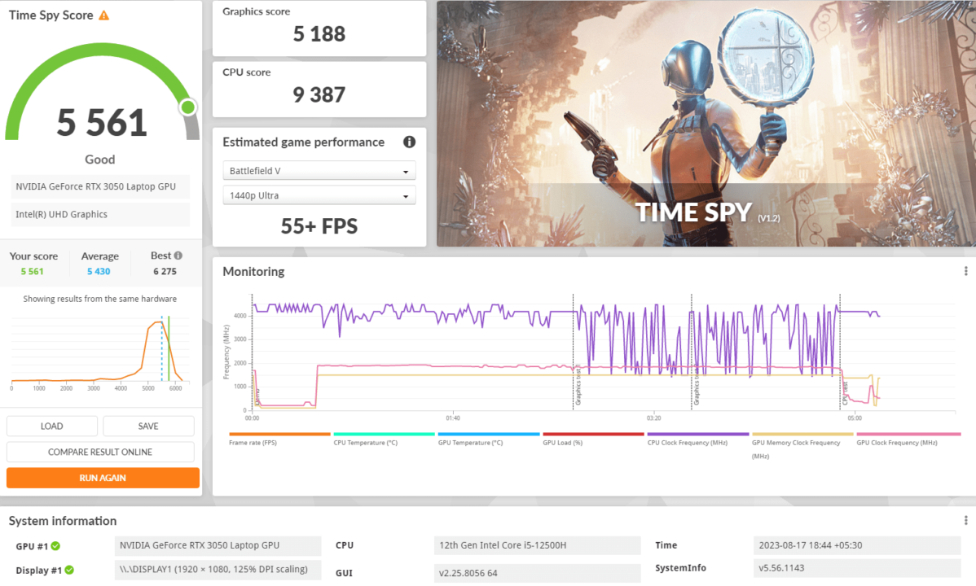Click the main score 5 561
This screenshot has height=586, width=976.
102,123
